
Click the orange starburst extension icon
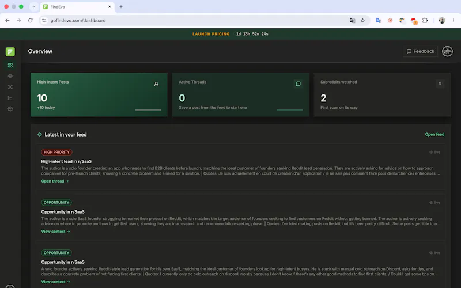click(x=390, y=21)
